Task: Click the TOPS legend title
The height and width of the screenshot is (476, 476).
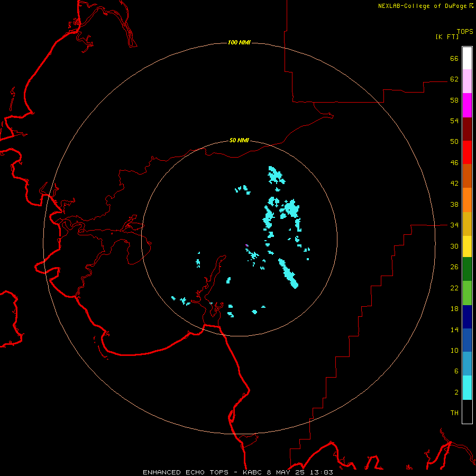Action: point(465,31)
